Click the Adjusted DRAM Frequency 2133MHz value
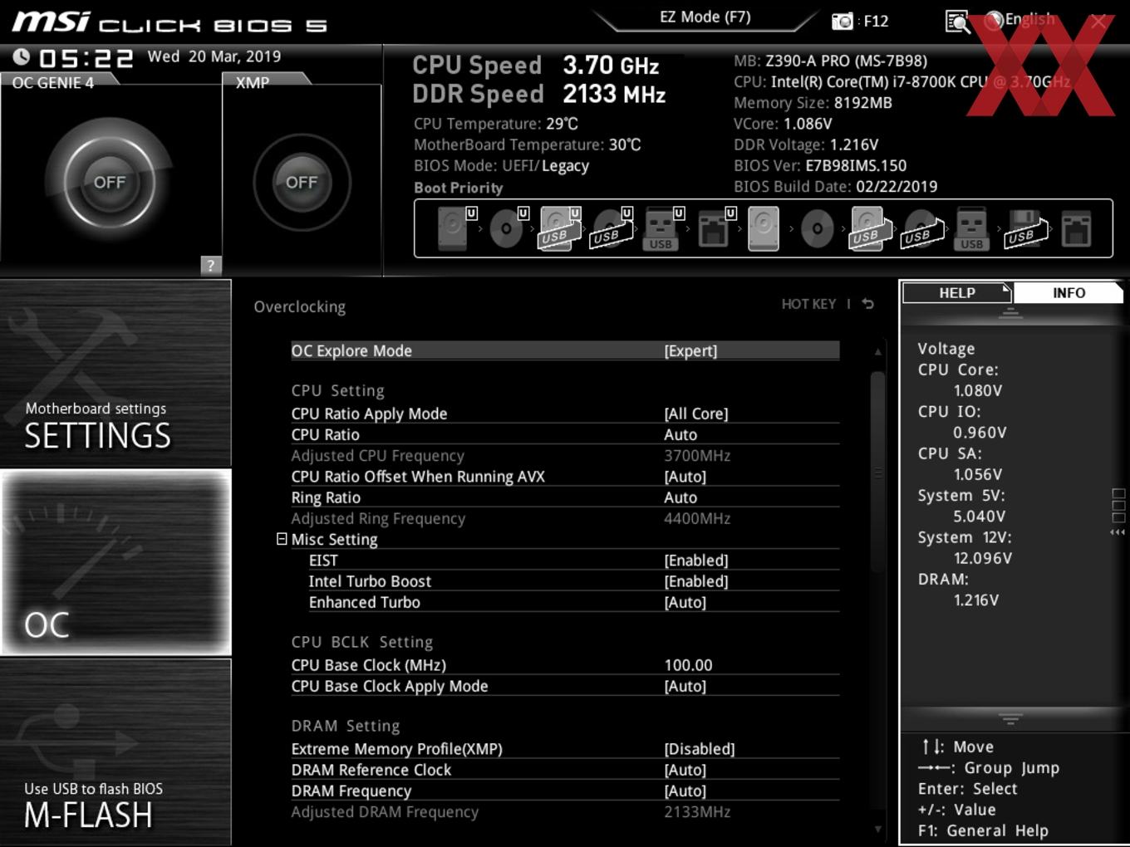This screenshot has height=847, width=1130. tap(697, 812)
